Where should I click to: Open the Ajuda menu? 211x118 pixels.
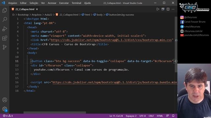click(x=87, y=3)
